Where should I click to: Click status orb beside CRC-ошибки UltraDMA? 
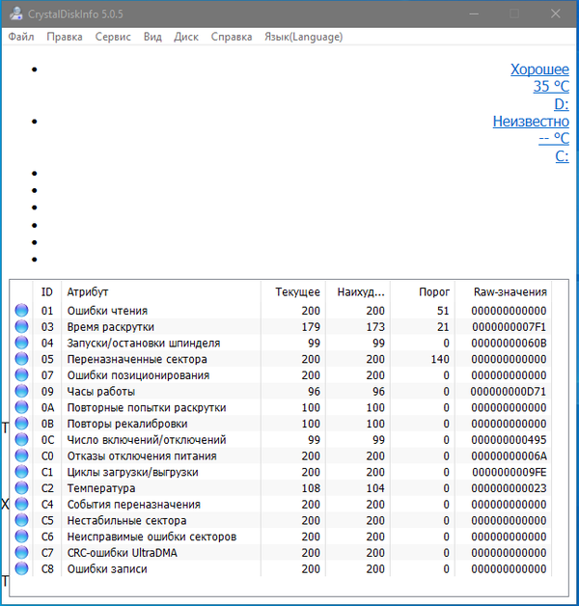(x=22, y=553)
